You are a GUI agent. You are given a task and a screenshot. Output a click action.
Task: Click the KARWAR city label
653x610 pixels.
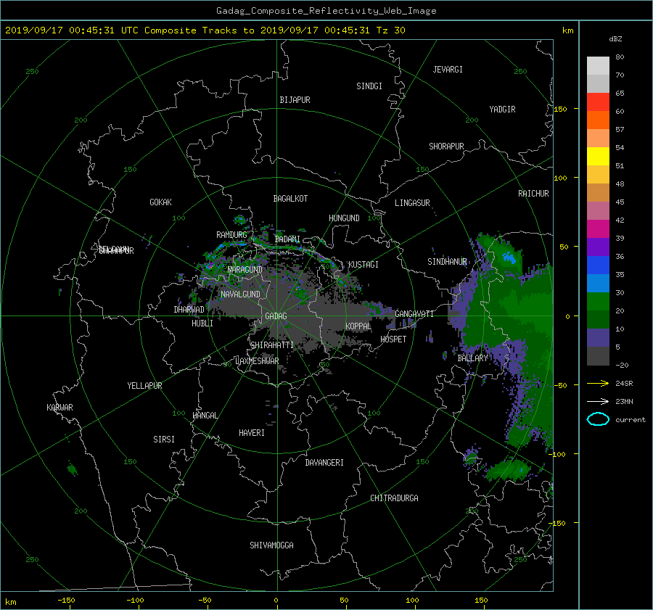click(x=59, y=407)
